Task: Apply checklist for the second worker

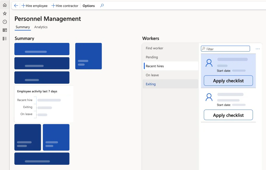Action: [228, 115]
